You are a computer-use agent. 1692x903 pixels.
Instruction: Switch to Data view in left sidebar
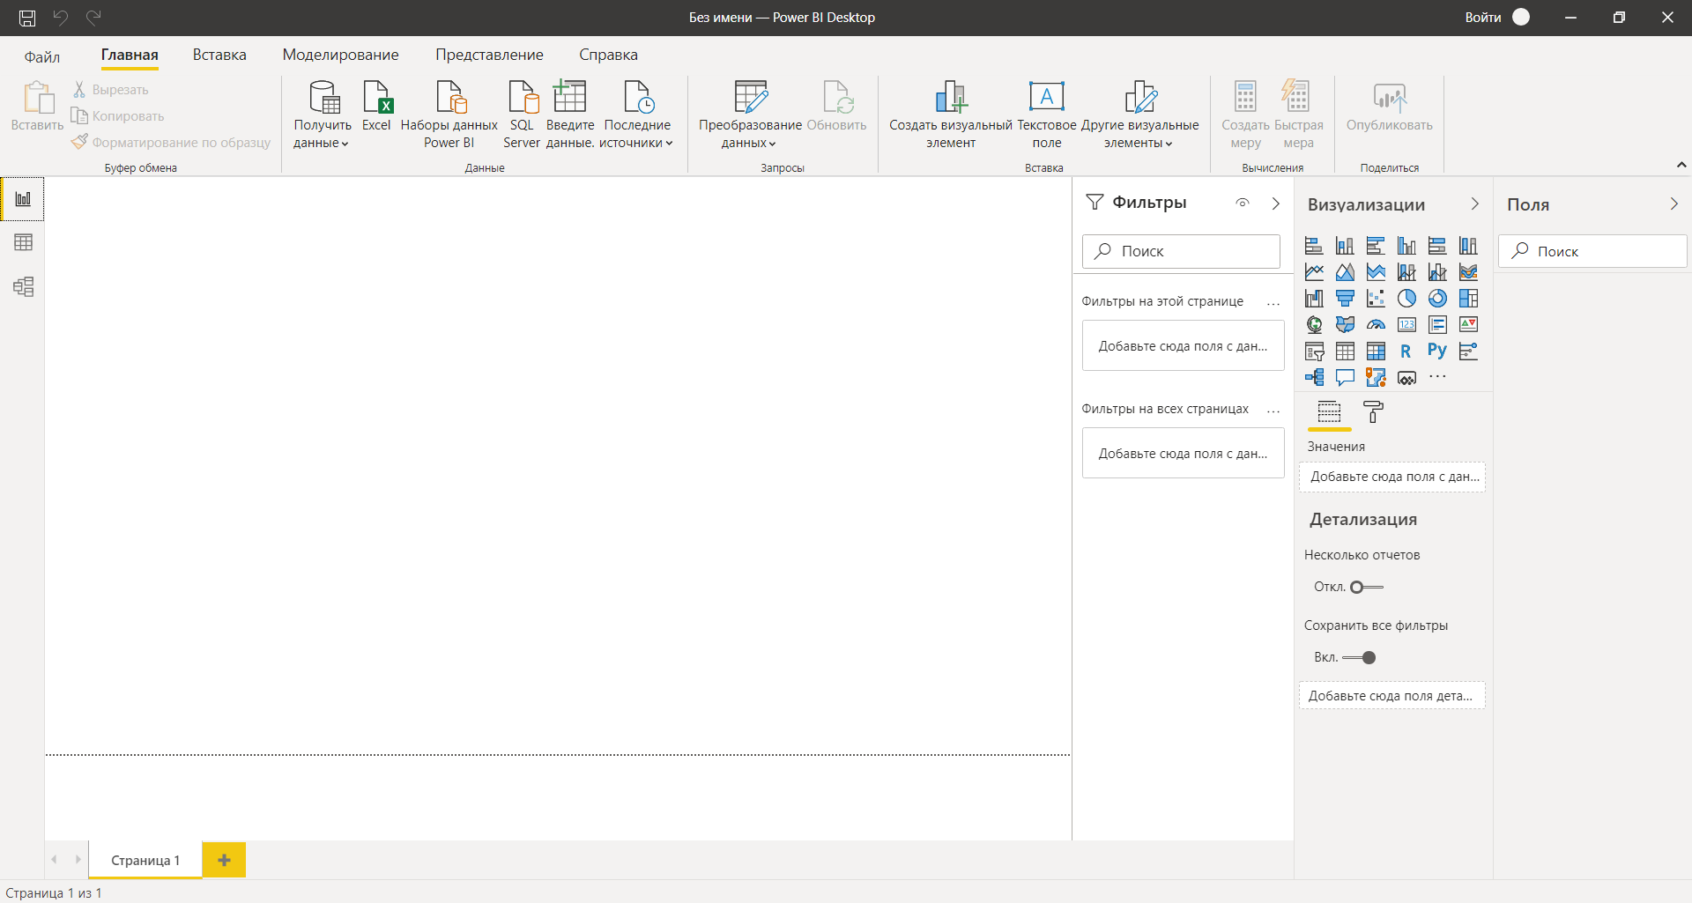click(23, 242)
